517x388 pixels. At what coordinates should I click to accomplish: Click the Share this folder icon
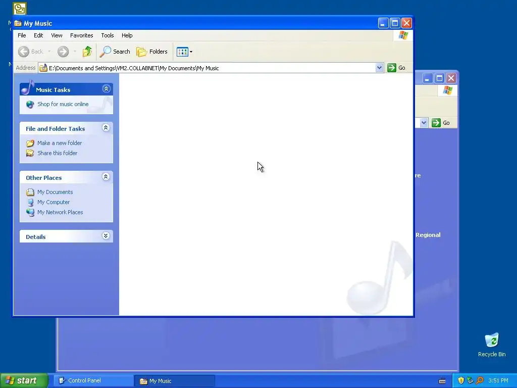pyautogui.click(x=30, y=153)
